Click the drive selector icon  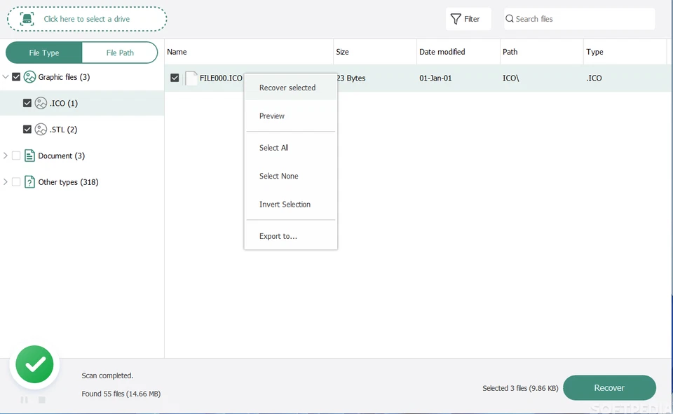tap(27, 19)
